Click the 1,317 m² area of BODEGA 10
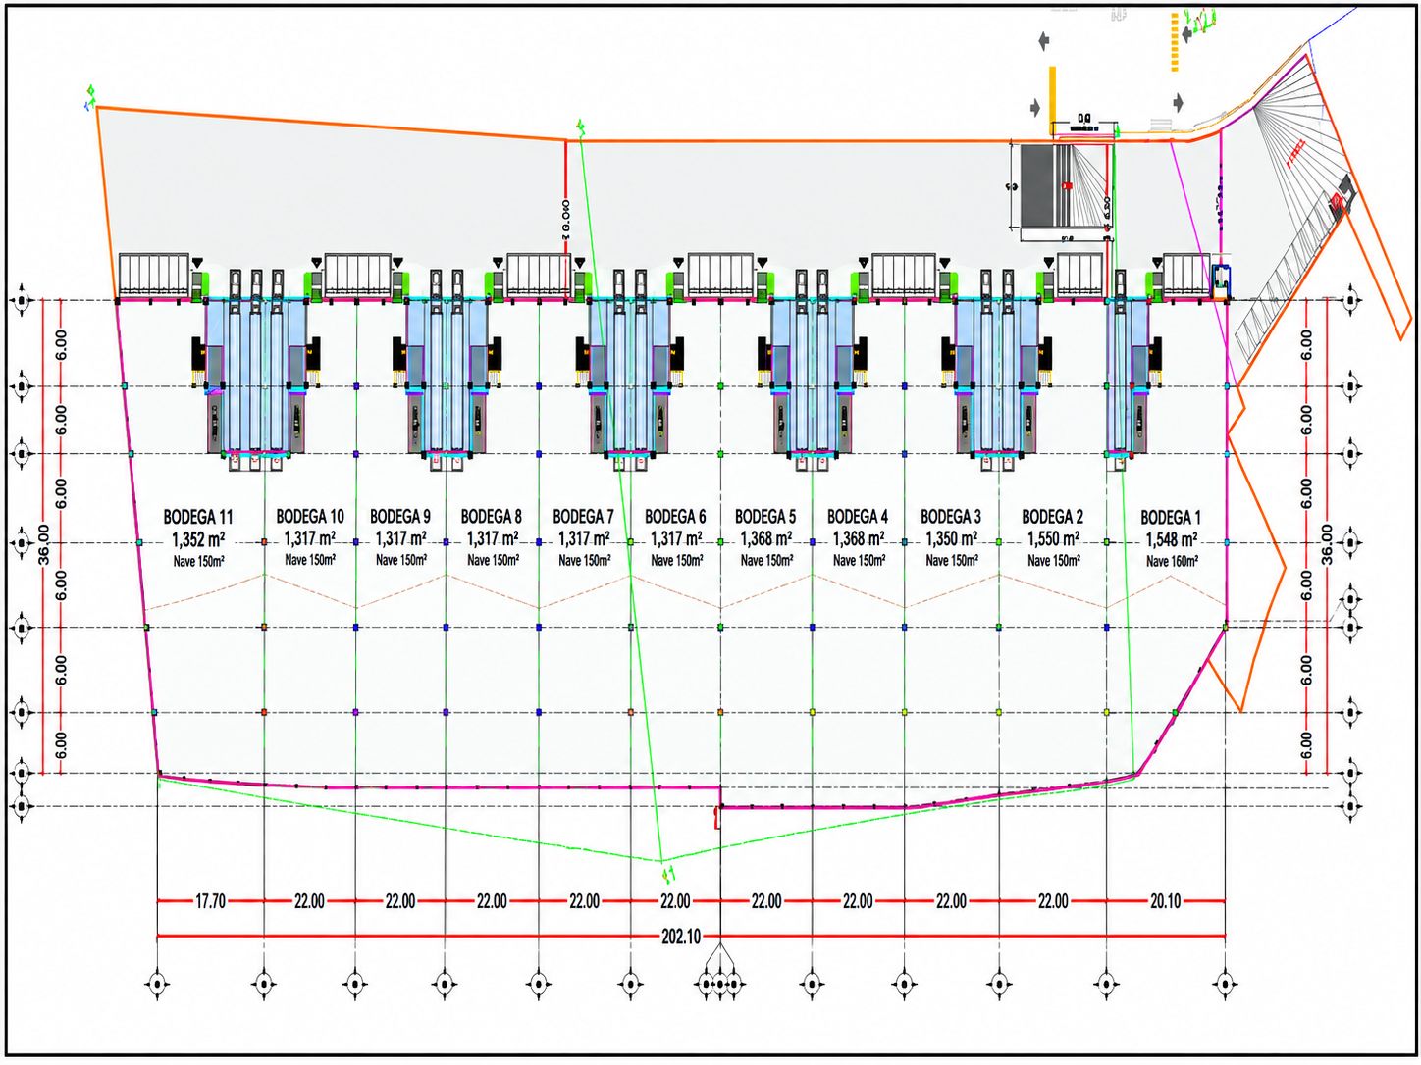 coord(310,538)
